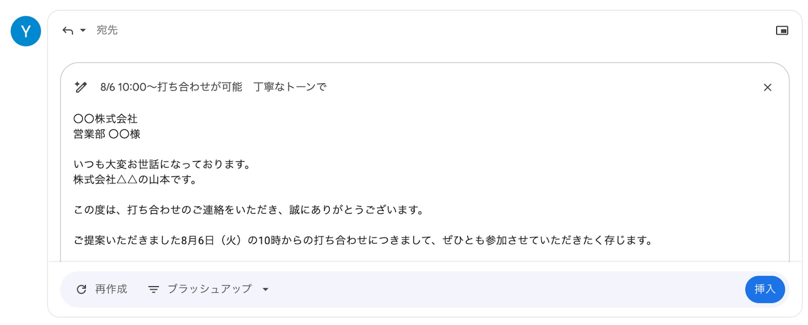Open the ブラッシュアップ menu
808x325 pixels.
[209, 289]
